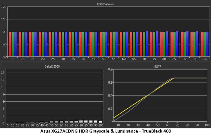
Task: Click the 55 label on RGB Balance x-axis
Action: pos(114,59)
